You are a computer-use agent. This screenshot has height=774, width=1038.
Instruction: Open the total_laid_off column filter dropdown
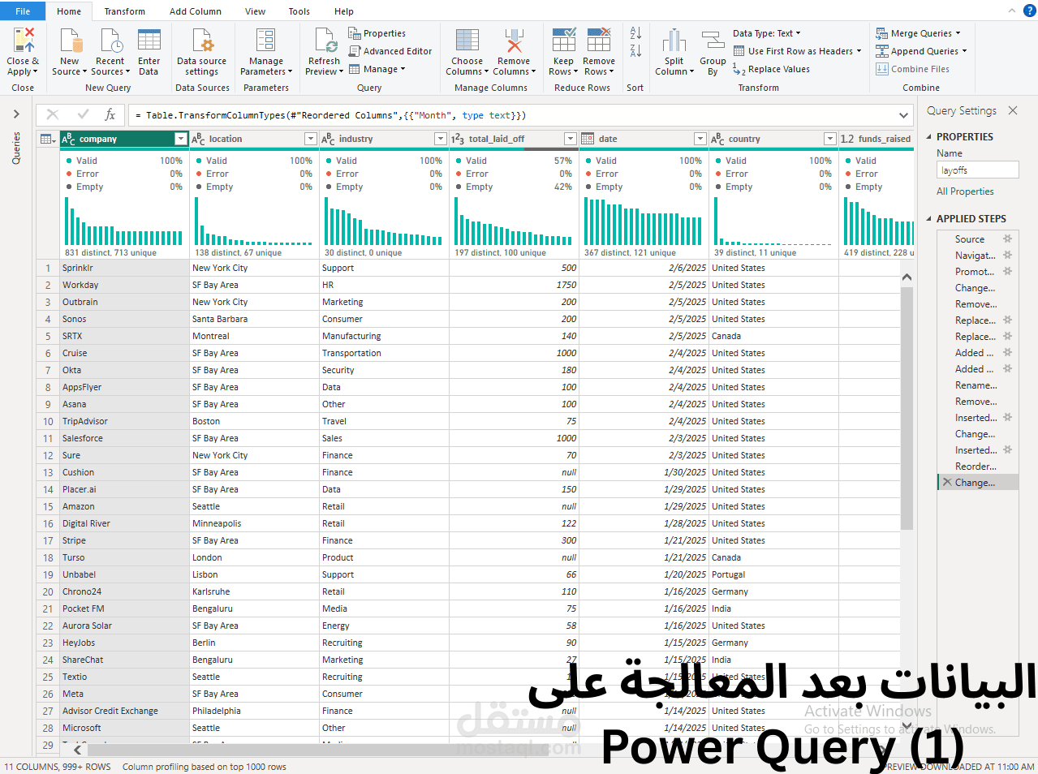pos(571,139)
